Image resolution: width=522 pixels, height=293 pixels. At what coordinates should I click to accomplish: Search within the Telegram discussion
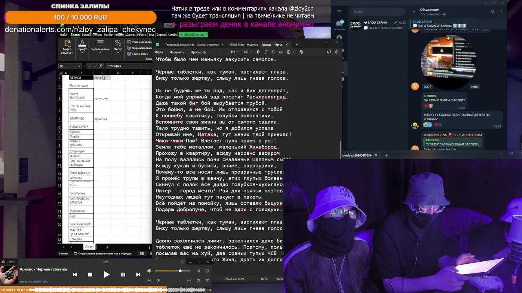pyautogui.click(x=493, y=12)
